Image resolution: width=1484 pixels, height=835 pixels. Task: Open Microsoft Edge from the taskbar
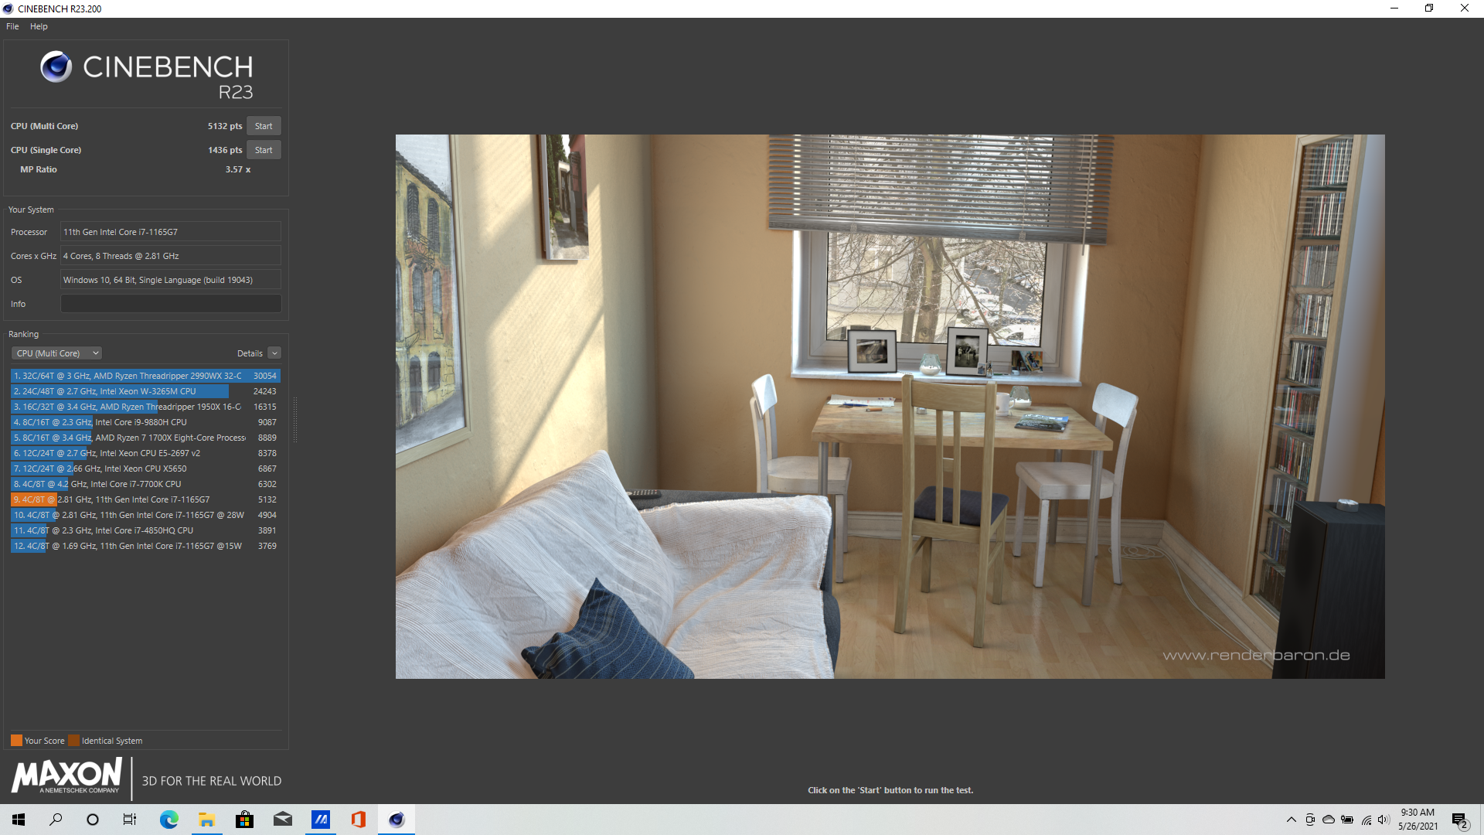[168, 820]
